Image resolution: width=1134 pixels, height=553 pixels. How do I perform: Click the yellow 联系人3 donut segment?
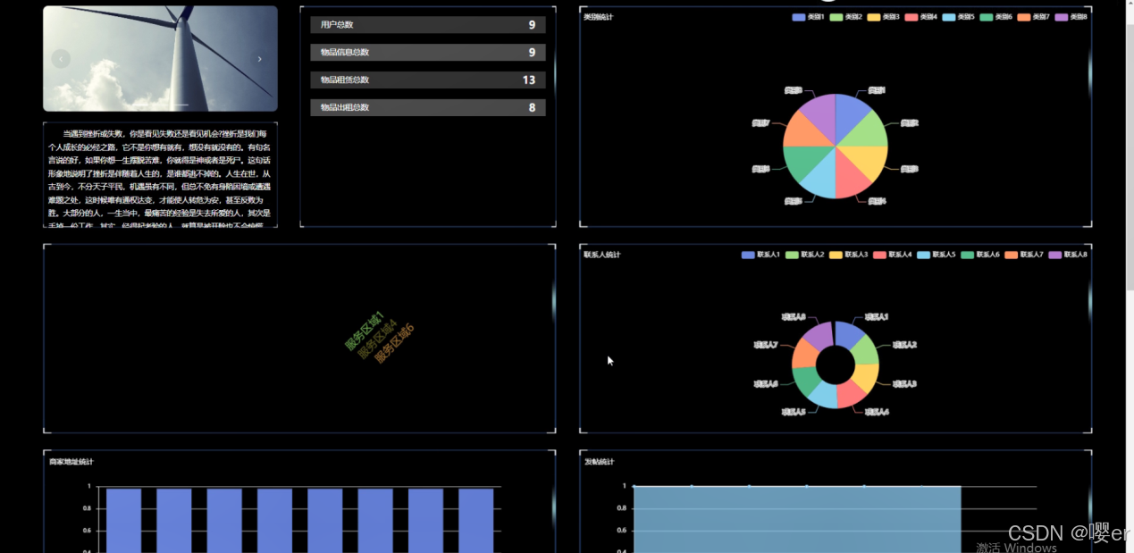(867, 377)
